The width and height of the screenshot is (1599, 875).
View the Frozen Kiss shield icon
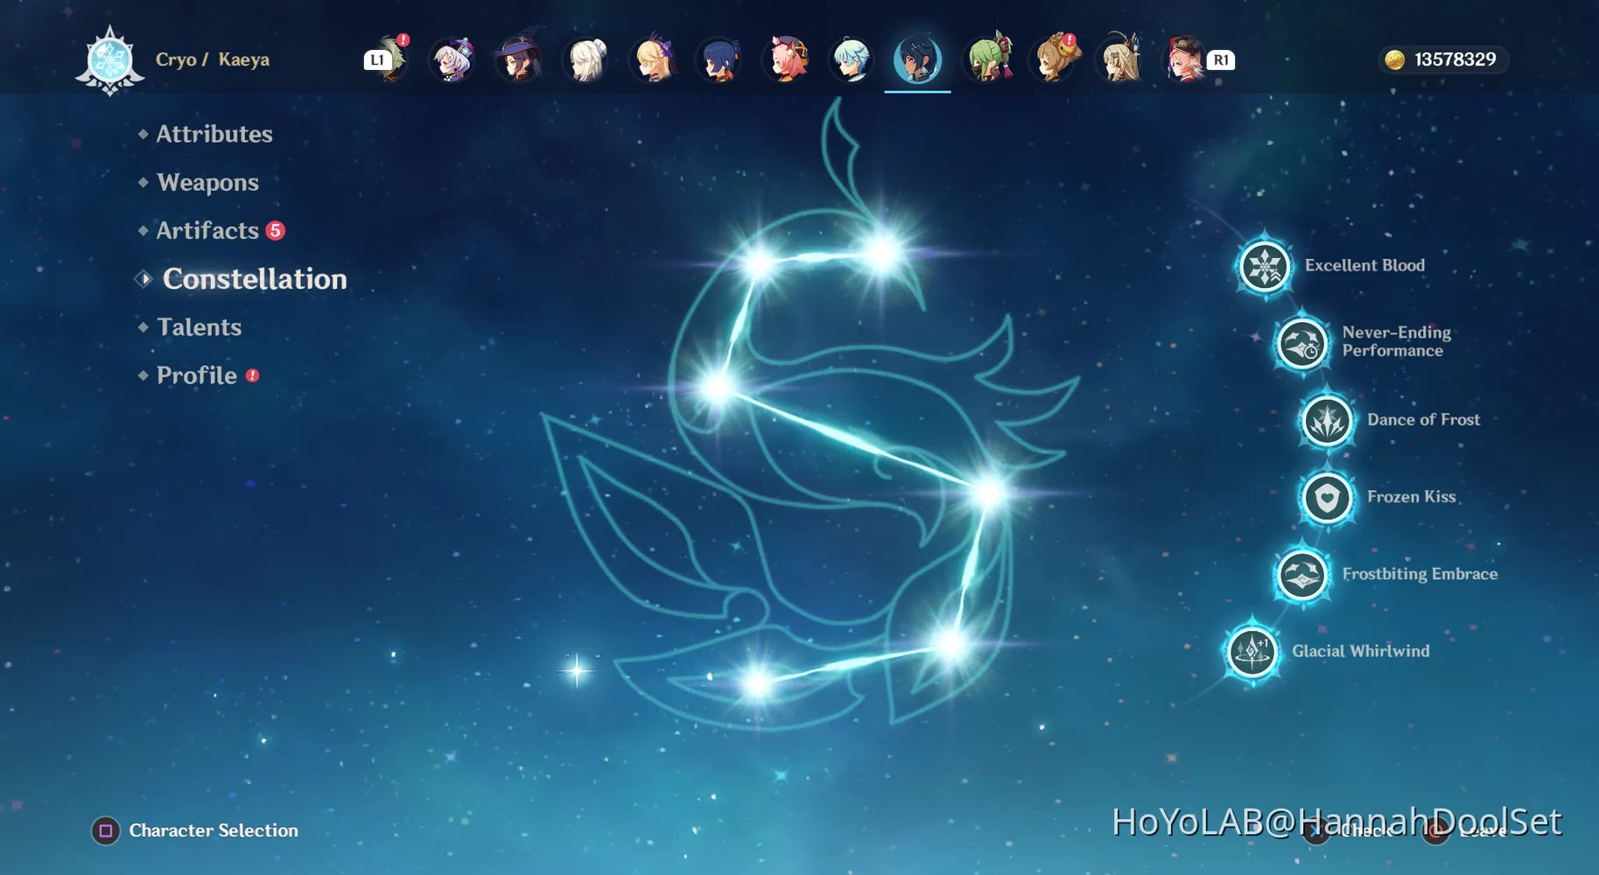(x=1327, y=498)
